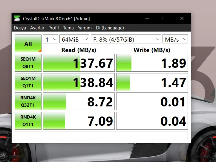Screen dimensions: 216x162
Task: Click the 8.72 read result
Action: 79,101
